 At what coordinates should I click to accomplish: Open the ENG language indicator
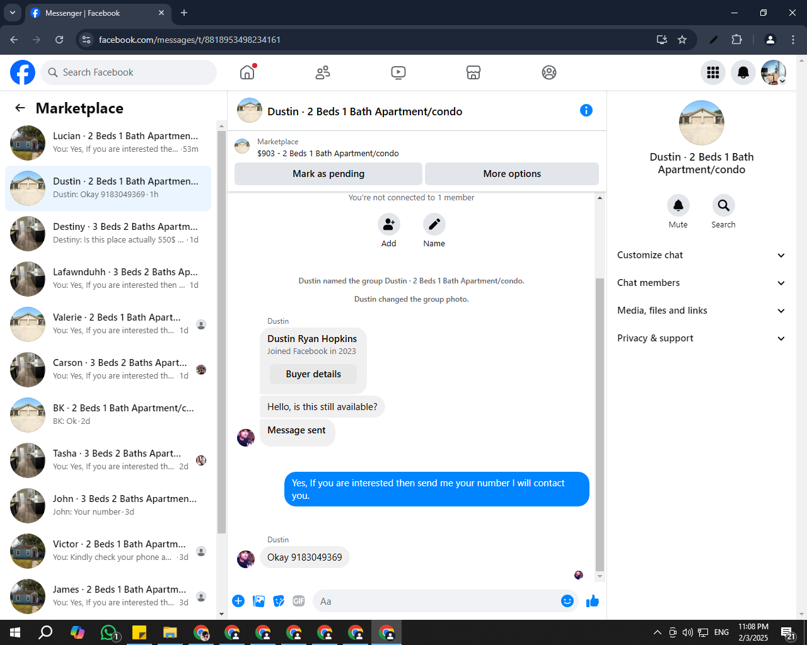point(722,632)
